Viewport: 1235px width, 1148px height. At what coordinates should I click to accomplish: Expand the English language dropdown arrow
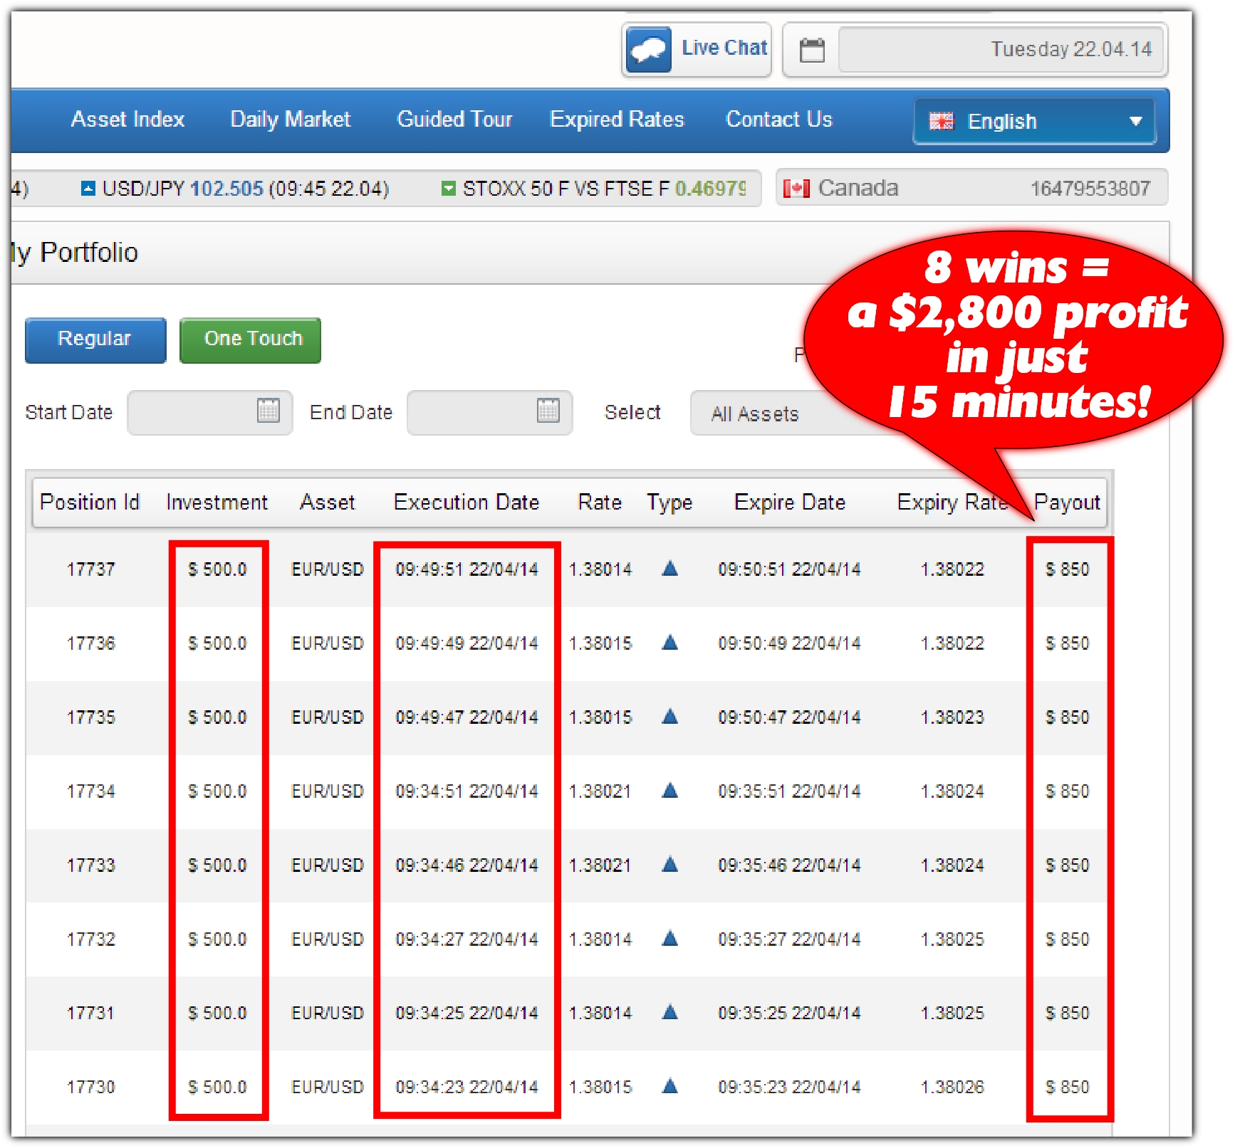tap(1136, 121)
